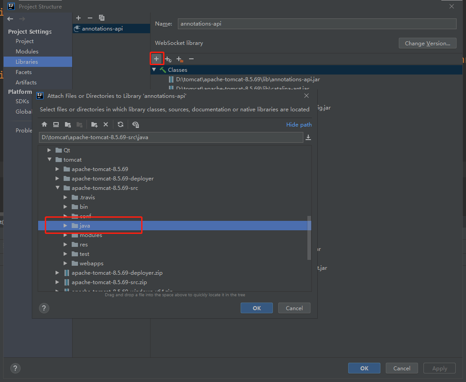Image resolution: width=466 pixels, height=382 pixels.
Task: Expand the webapps folder arrow
Action: pyautogui.click(x=65, y=263)
